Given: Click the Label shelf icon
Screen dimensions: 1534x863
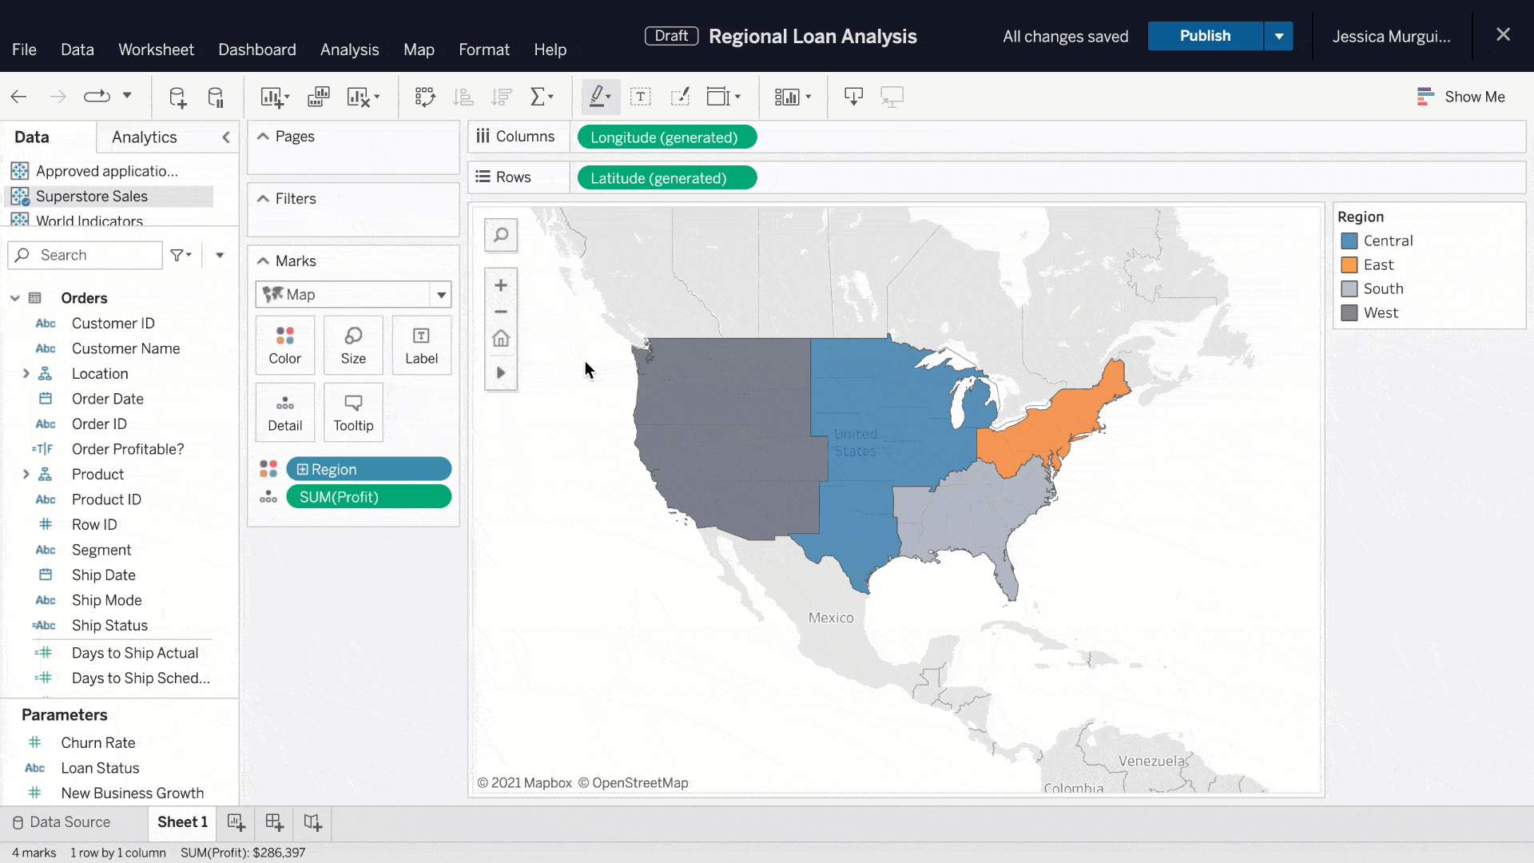Looking at the screenshot, I should 422,344.
